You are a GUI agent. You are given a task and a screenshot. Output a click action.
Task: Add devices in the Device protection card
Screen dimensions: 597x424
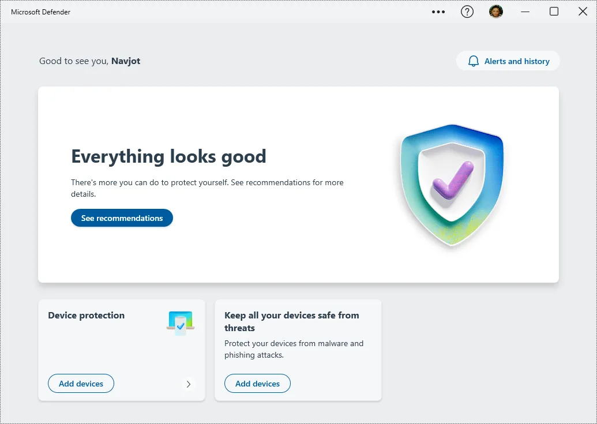coord(81,384)
